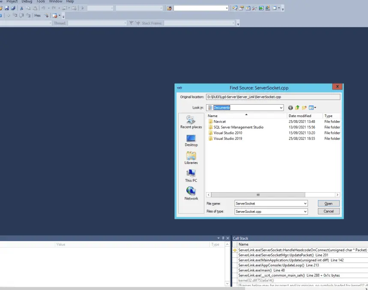The width and height of the screenshot is (368, 290).
Task: Go to This PC in dialog sidebar
Action: click(191, 176)
